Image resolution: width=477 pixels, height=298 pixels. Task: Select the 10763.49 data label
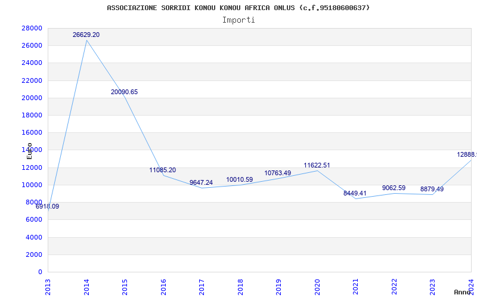pos(277,173)
